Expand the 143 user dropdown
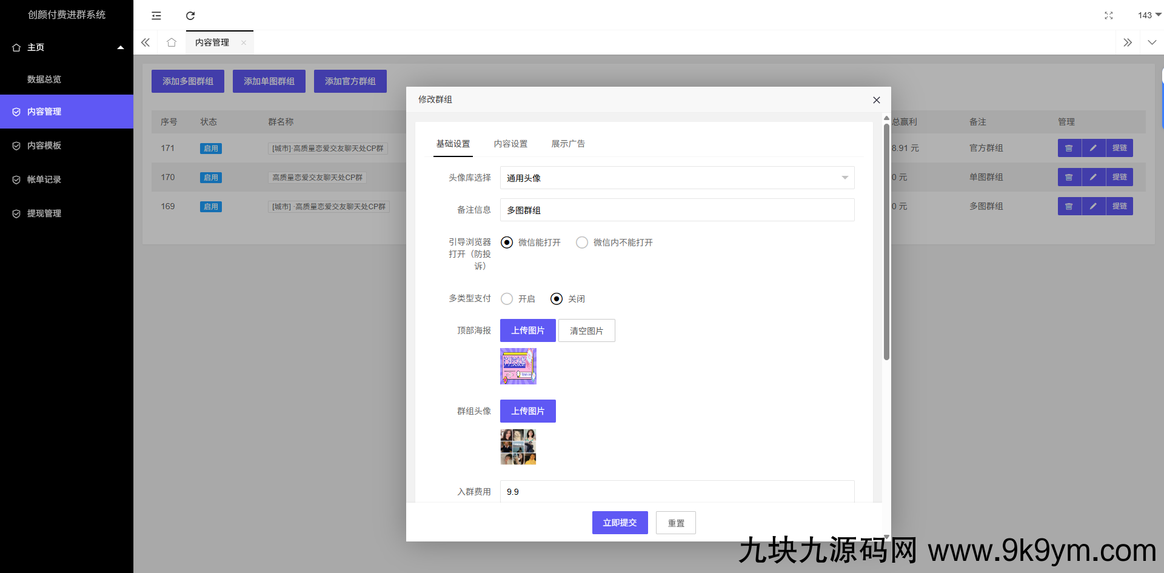Image resolution: width=1164 pixels, height=573 pixels. (1148, 15)
